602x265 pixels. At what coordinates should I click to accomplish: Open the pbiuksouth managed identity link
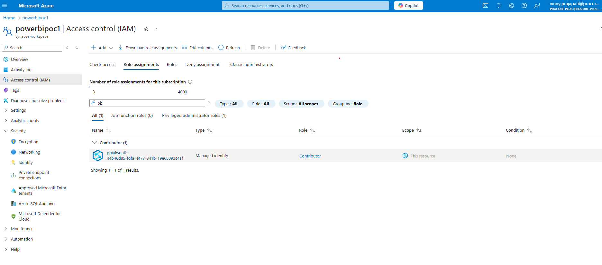tap(117, 153)
